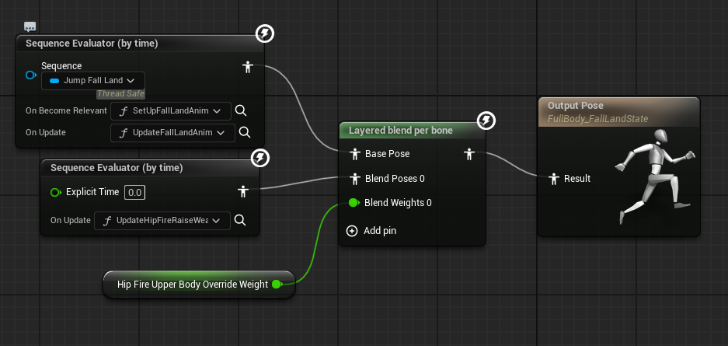728x346 pixels.
Task: Click the Explicit Time value field
Action: (135, 192)
